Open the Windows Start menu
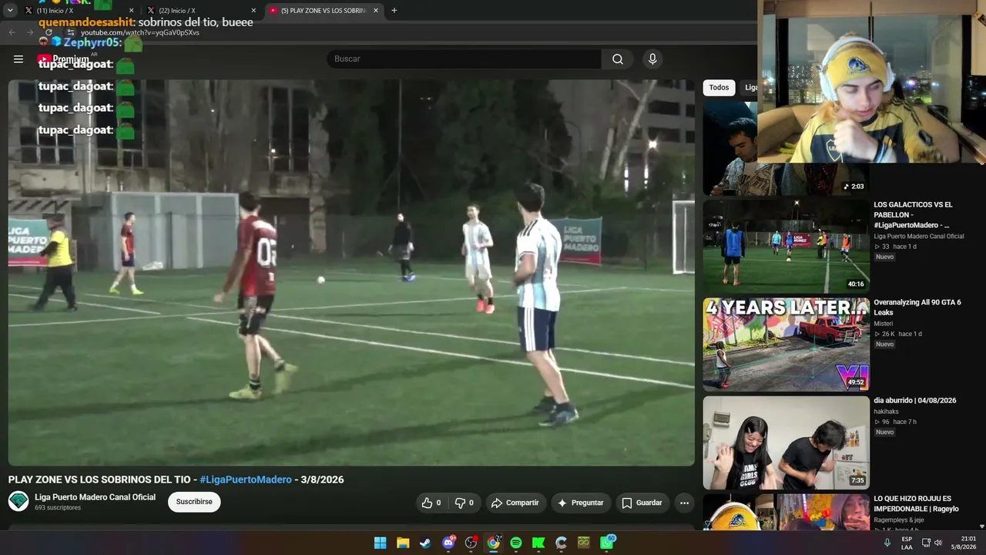The height and width of the screenshot is (555, 986). point(380,543)
